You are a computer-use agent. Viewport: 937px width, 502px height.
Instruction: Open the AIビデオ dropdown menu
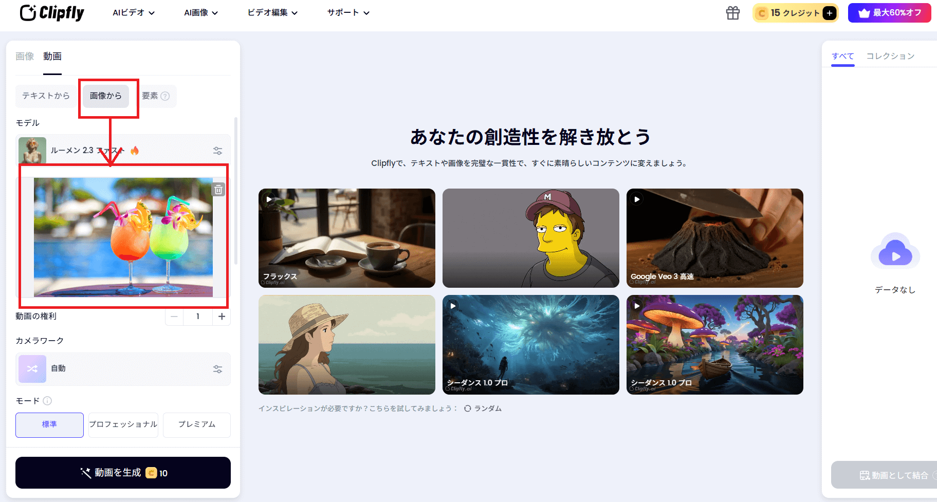pos(133,13)
